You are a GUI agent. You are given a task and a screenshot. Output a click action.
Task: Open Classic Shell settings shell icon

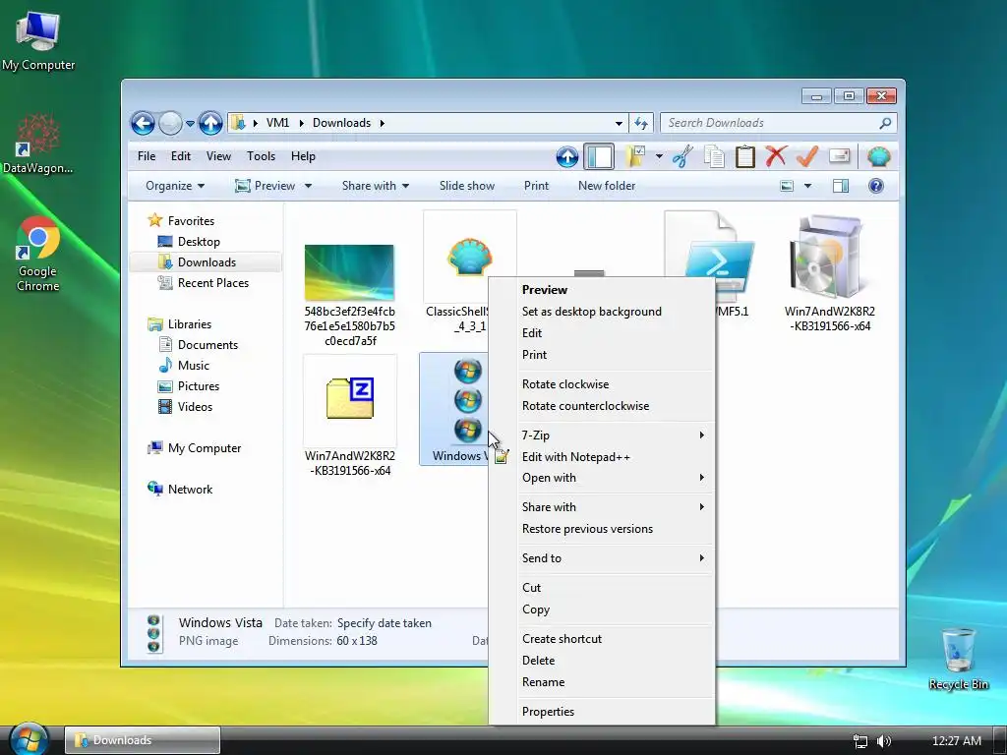point(878,156)
